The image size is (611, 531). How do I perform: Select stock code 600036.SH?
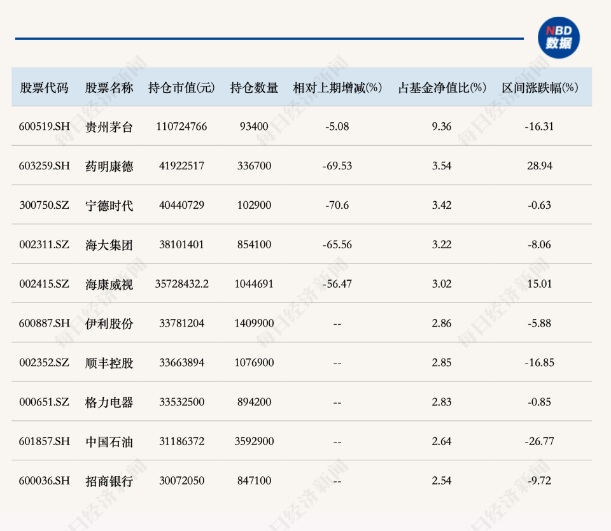44,481
